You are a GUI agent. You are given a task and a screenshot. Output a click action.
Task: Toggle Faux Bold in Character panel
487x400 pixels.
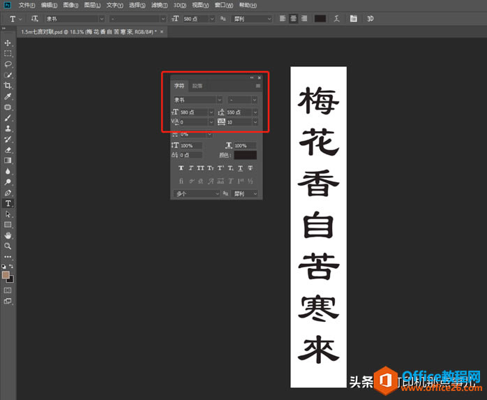click(181, 168)
